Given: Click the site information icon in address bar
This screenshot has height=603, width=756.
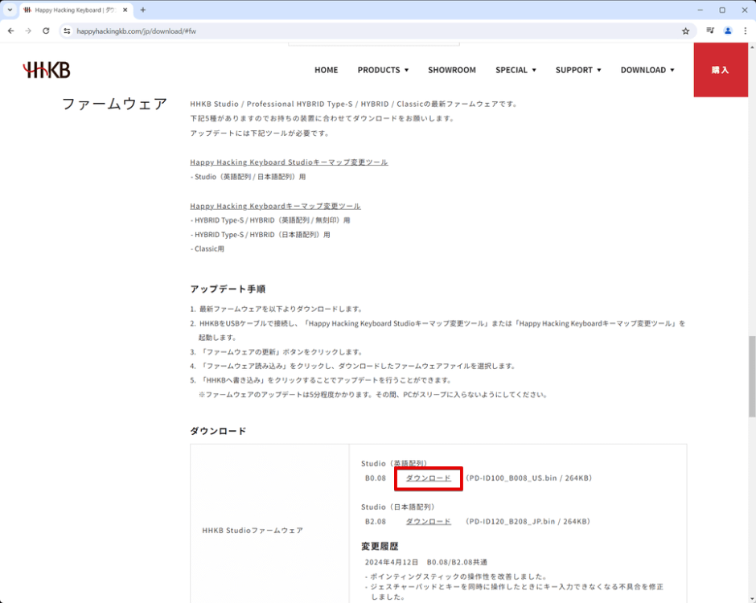Looking at the screenshot, I should tap(67, 31).
